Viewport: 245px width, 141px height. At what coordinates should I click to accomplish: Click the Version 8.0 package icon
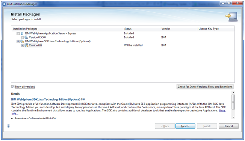pyautogui.click(x=26, y=45)
